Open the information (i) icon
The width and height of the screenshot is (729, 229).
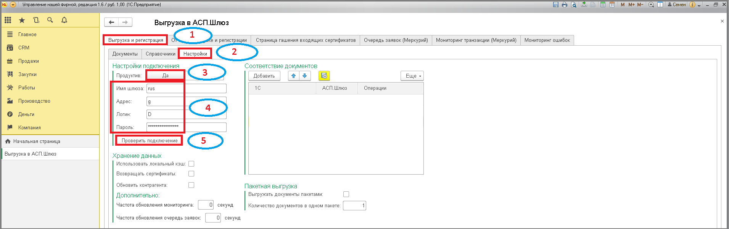pos(692,5)
